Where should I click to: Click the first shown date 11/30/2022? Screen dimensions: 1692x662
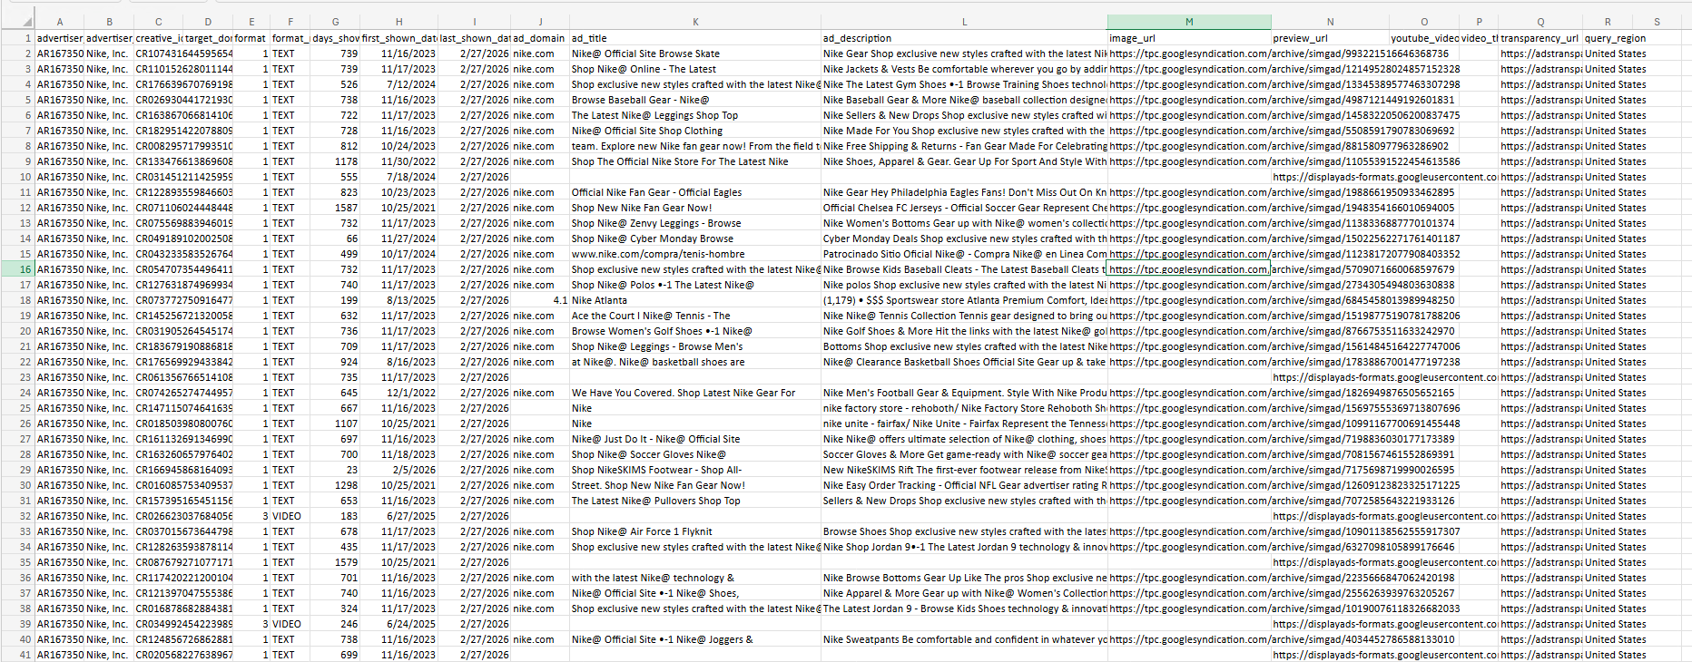(x=398, y=161)
